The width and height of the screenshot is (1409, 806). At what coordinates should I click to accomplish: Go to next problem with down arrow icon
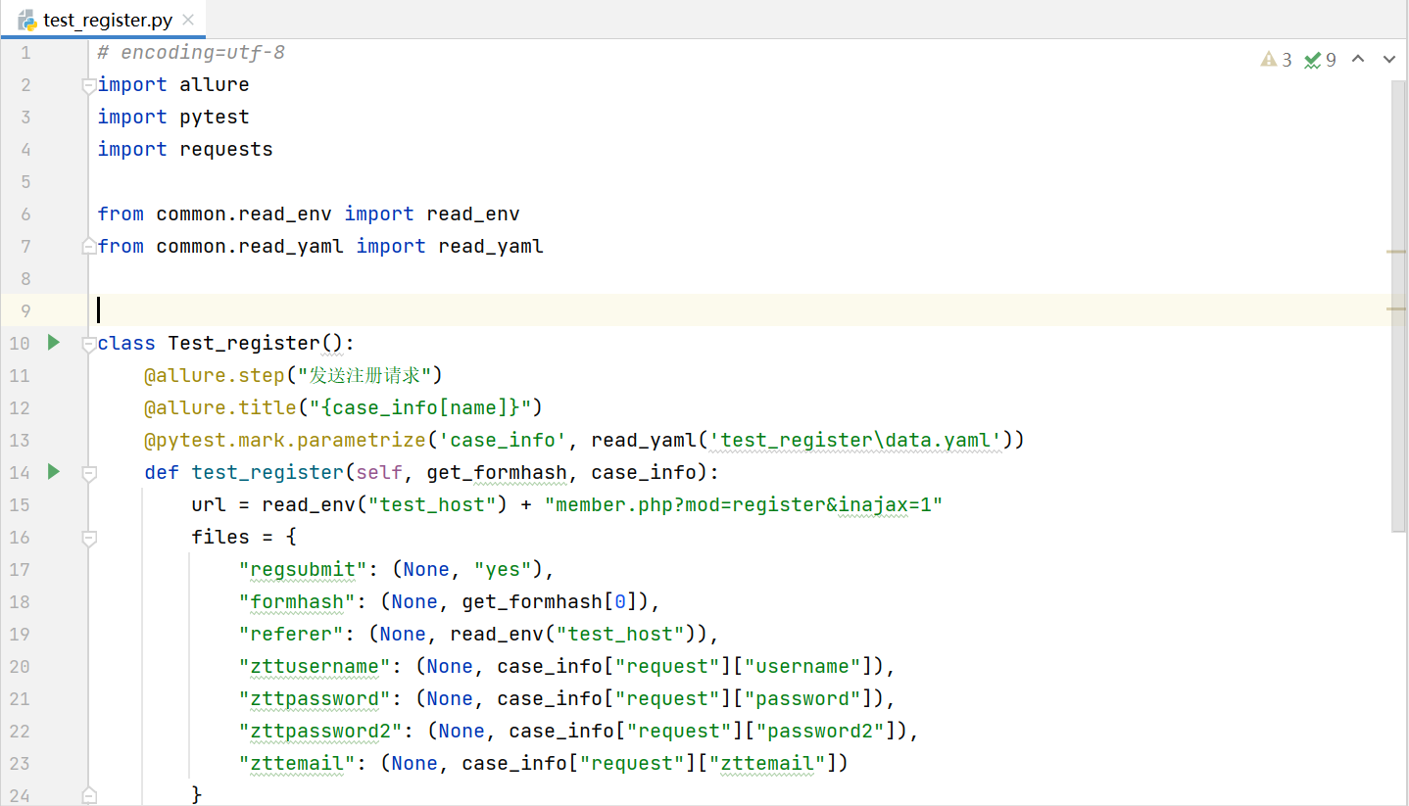coord(1388,59)
